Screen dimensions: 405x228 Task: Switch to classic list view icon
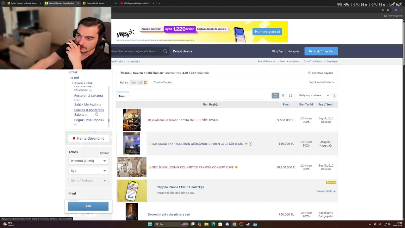(x=283, y=96)
